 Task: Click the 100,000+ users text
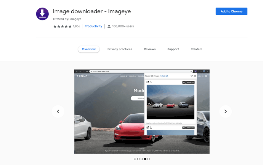(x=123, y=26)
